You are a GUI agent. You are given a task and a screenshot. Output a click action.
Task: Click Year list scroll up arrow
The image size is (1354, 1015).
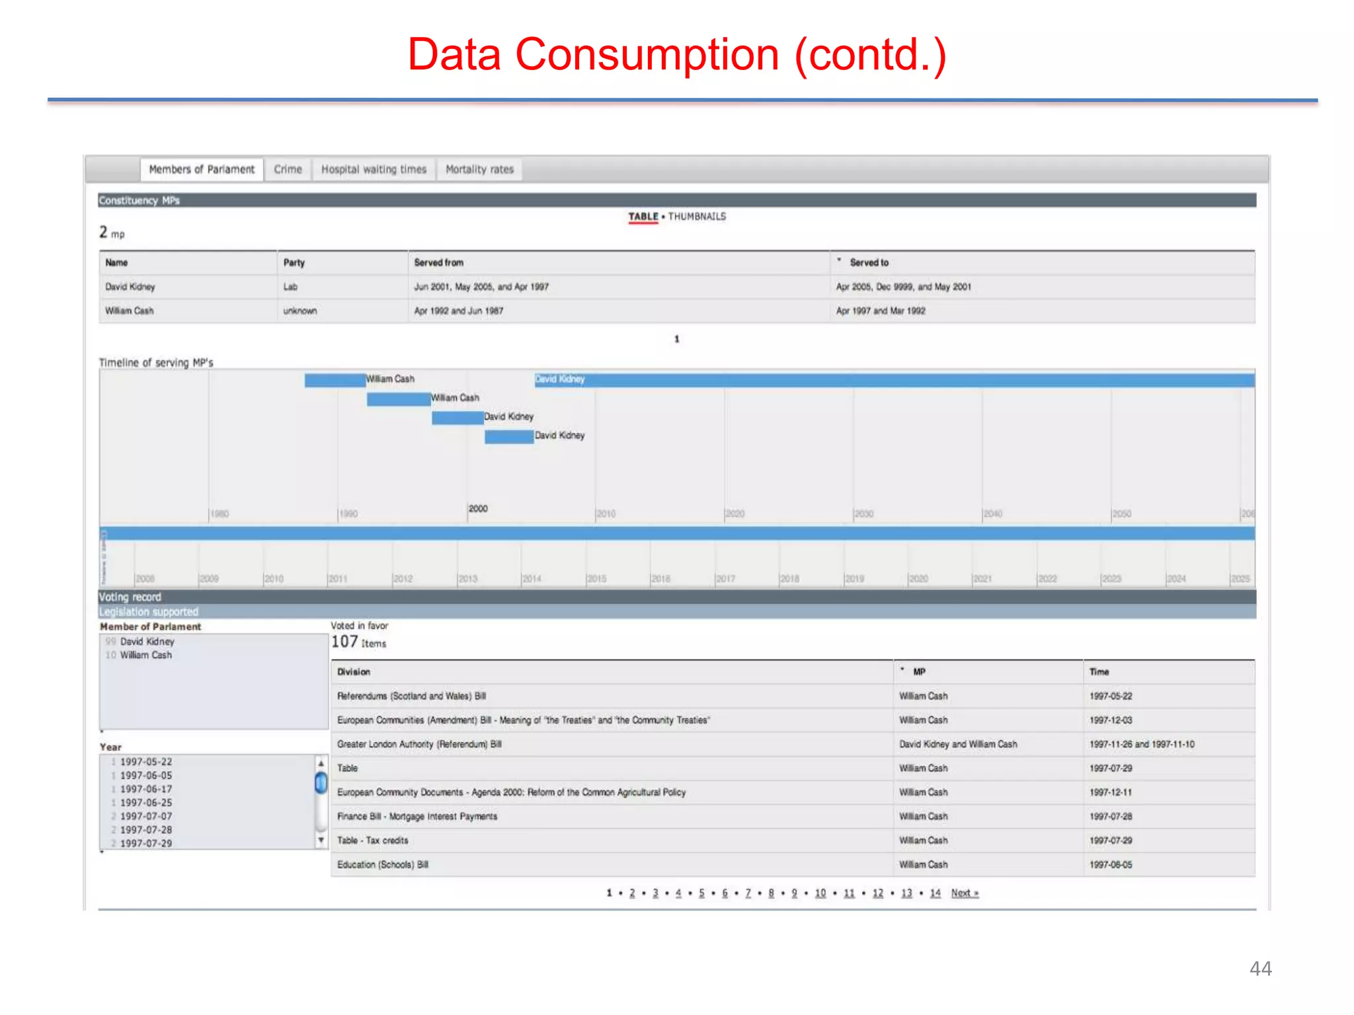pyautogui.click(x=321, y=763)
